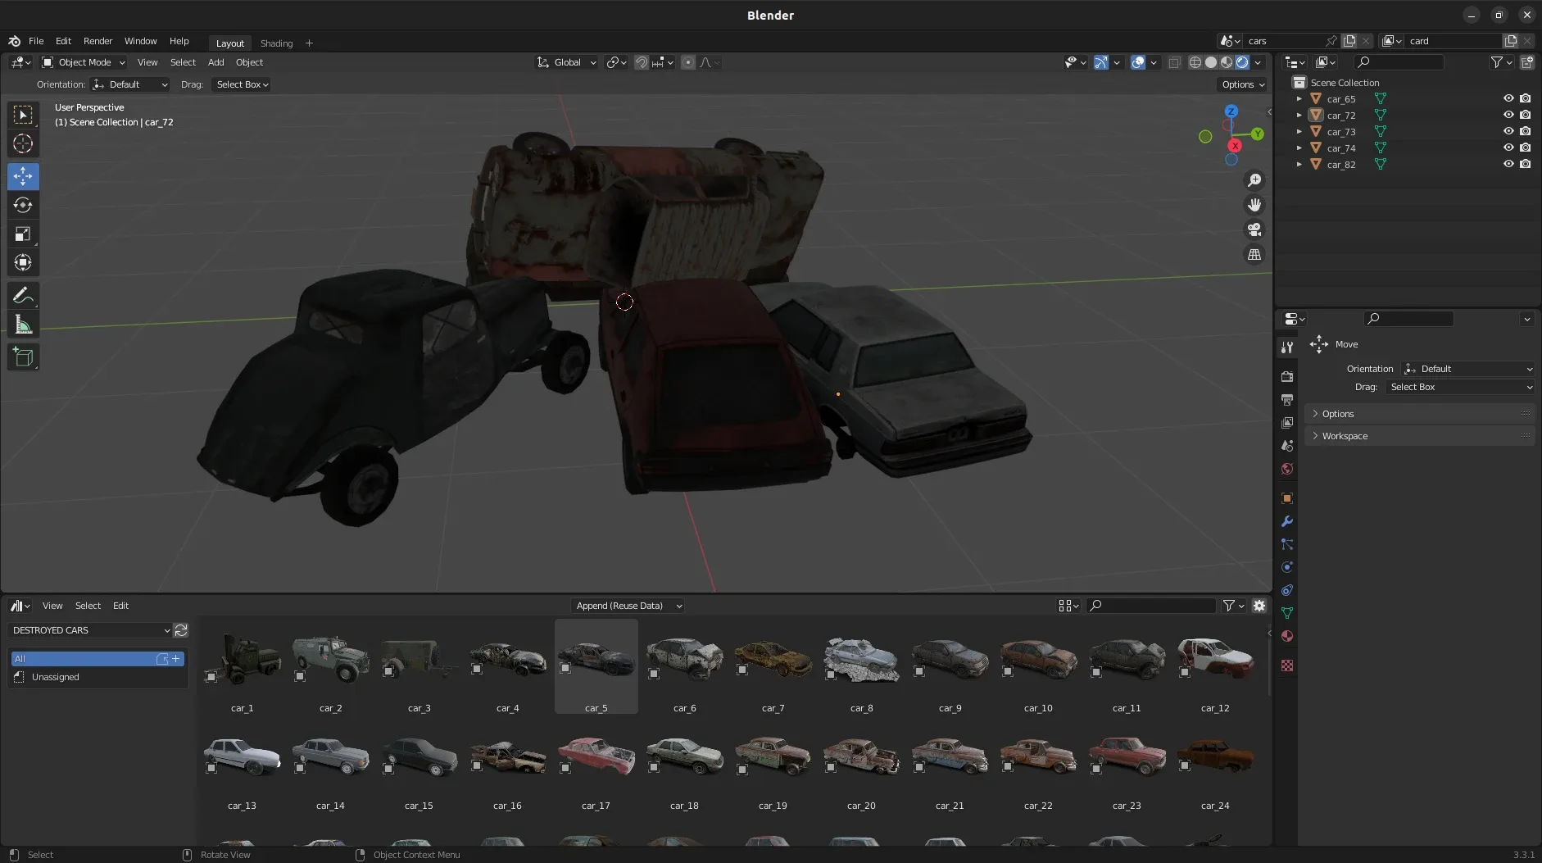The height and width of the screenshot is (863, 1542).
Task: Toggle snapping magnet in the header
Action: point(642,62)
